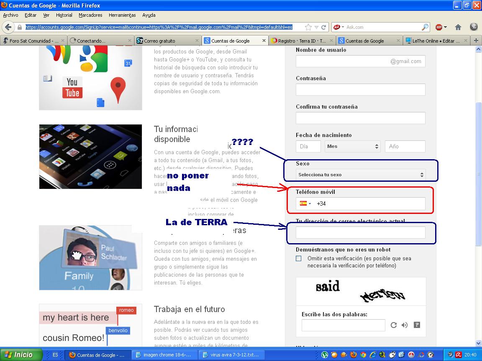Image resolution: width=482 pixels, height=361 pixels.
Task: Open the address bar history dropdown arrow
Action: tap(316, 27)
